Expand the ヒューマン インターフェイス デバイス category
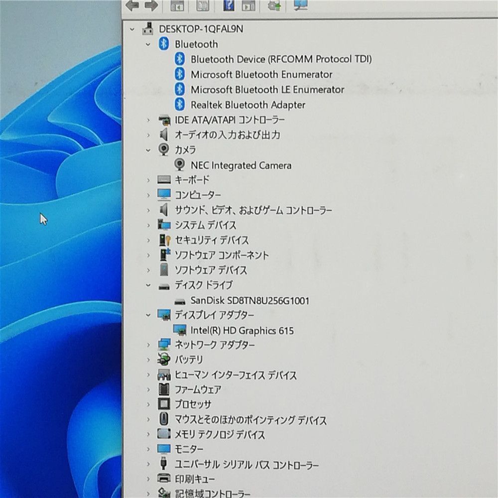Viewport: 498px width, 498px height. point(148,375)
